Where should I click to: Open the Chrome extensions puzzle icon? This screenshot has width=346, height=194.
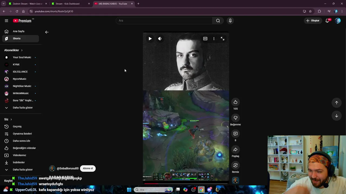click(x=319, y=11)
